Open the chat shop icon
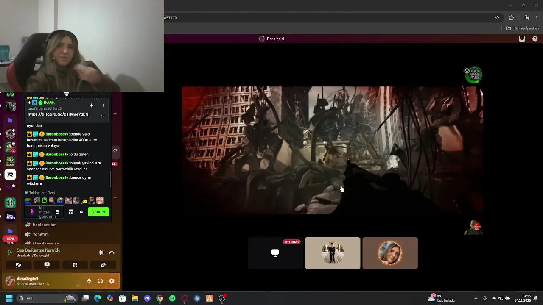The height and width of the screenshot is (305, 543). [71, 212]
